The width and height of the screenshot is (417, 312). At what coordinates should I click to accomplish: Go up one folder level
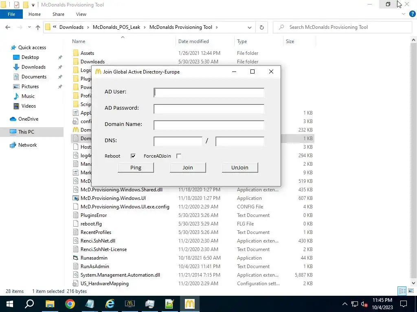pyautogui.click(x=38, y=27)
